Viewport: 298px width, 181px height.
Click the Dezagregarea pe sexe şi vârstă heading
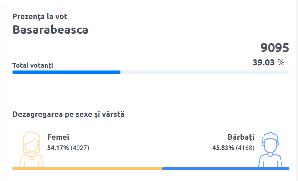[x=68, y=114]
